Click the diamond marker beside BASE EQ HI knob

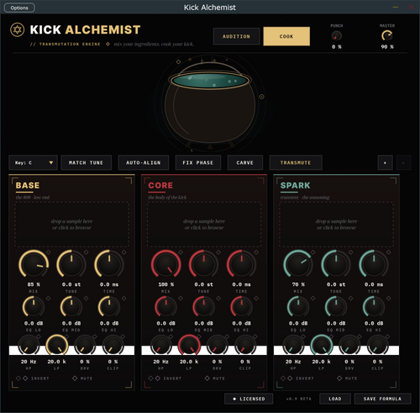(x=123, y=299)
